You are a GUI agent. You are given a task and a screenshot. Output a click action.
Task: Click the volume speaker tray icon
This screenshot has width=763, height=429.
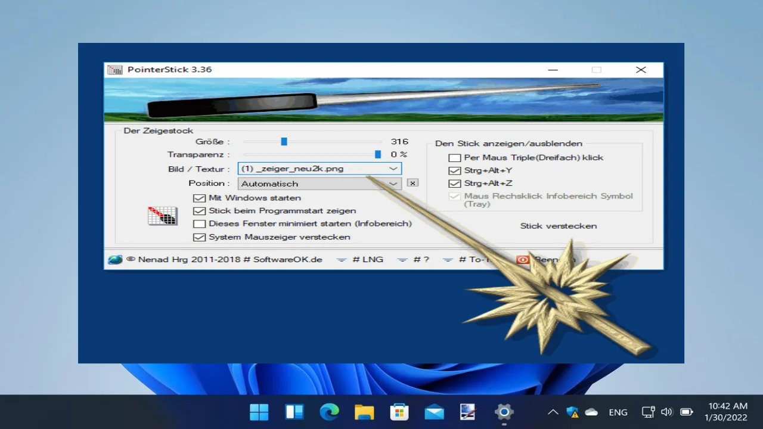(x=667, y=412)
